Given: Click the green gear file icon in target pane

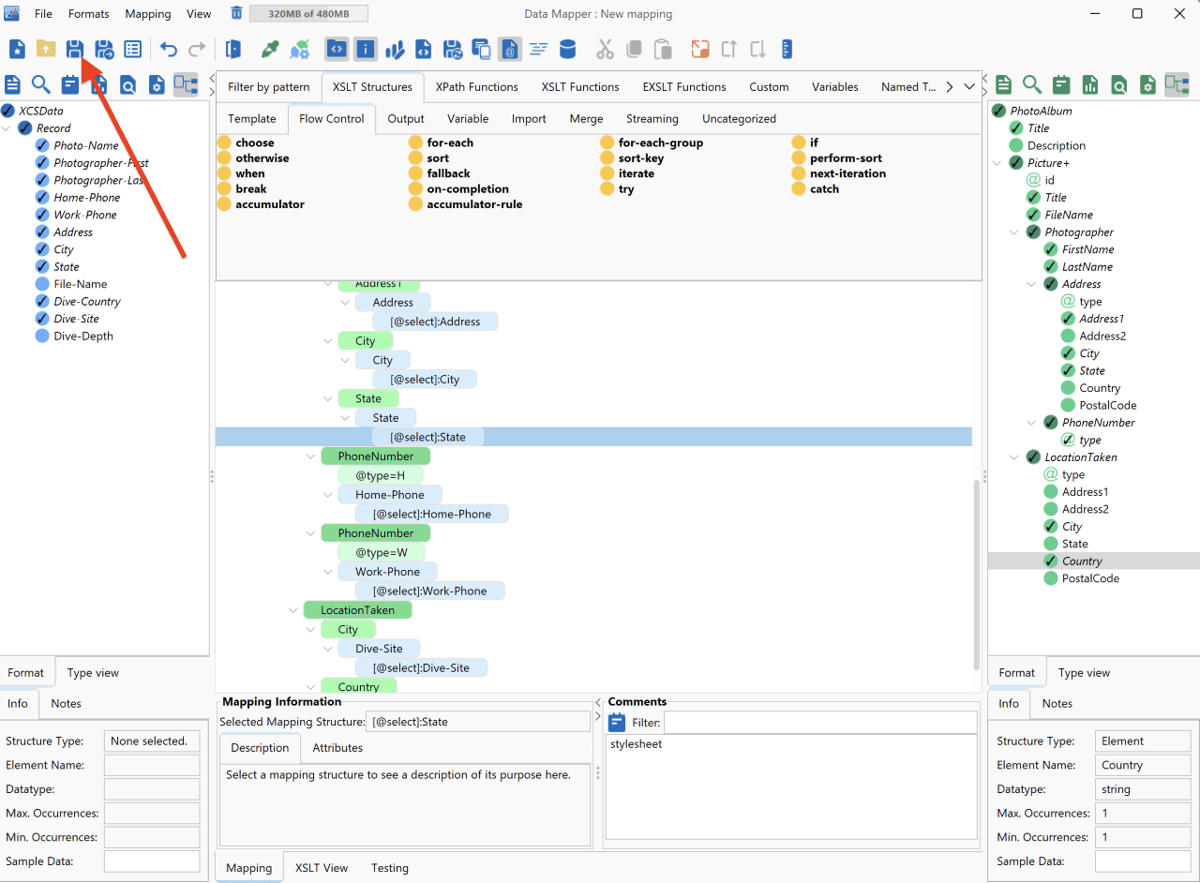Looking at the screenshot, I should tap(1147, 85).
